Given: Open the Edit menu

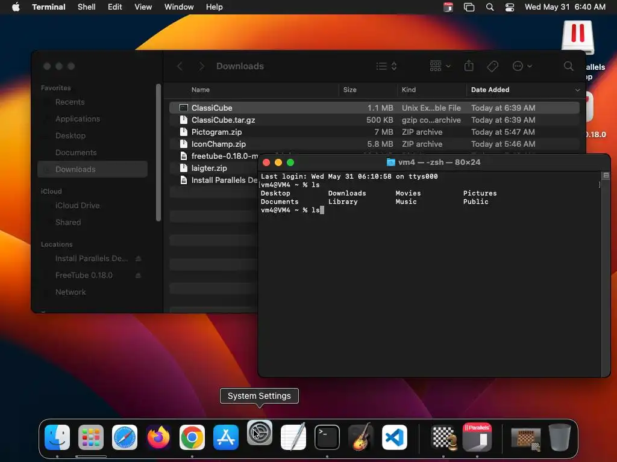Looking at the screenshot, I should pos(115,7).
